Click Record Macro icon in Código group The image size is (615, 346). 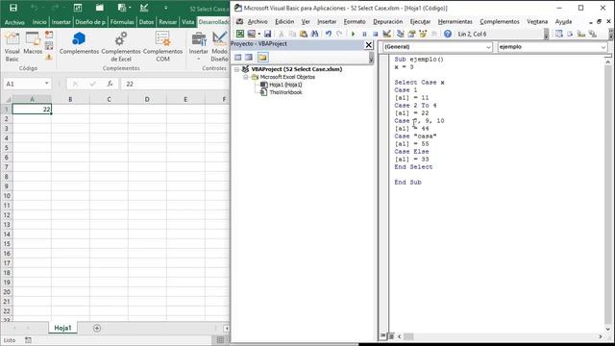point(49,35)
